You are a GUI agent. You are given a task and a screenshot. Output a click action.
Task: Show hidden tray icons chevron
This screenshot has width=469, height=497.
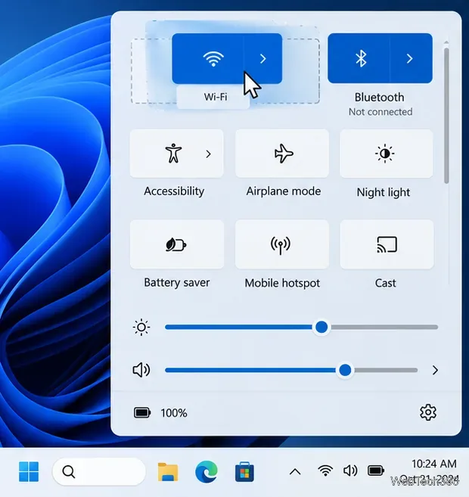[295, 472]
